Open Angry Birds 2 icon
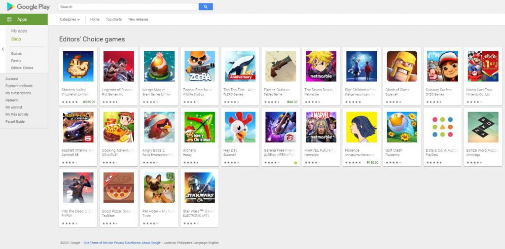 (x=159, y=127)
